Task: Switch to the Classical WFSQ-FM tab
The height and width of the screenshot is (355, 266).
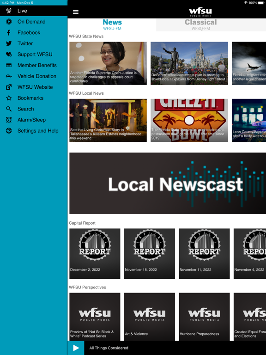Action: click(200, 24)
